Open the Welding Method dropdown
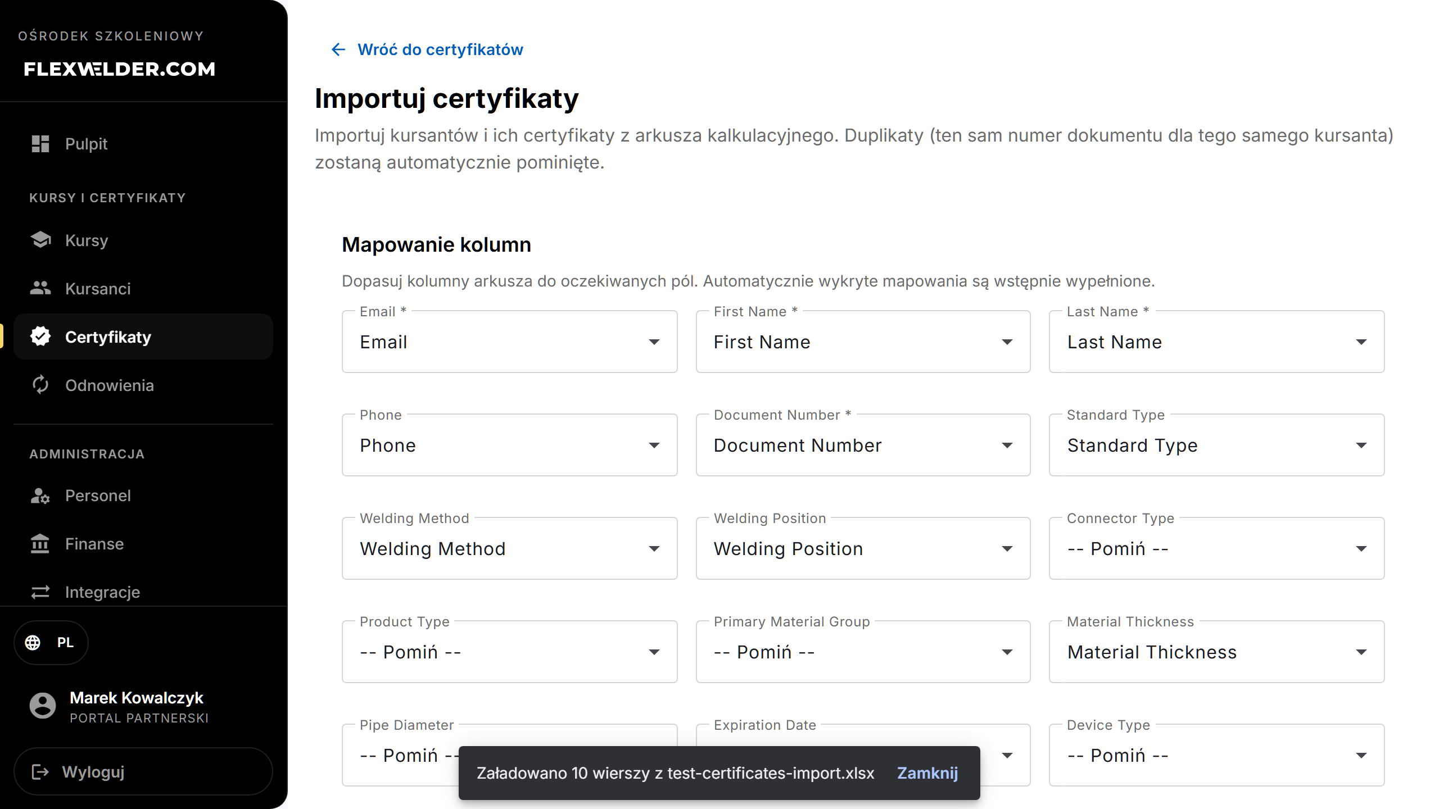 coord(509,548)
